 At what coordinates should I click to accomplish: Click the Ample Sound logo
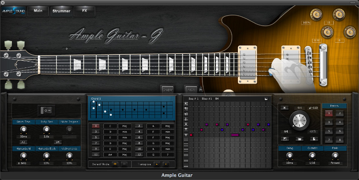(x=13, y=11)
